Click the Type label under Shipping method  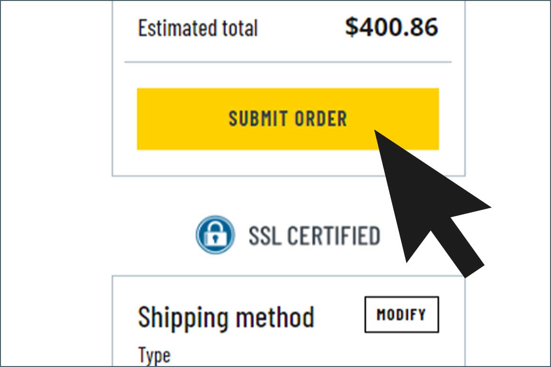(154, 356)
